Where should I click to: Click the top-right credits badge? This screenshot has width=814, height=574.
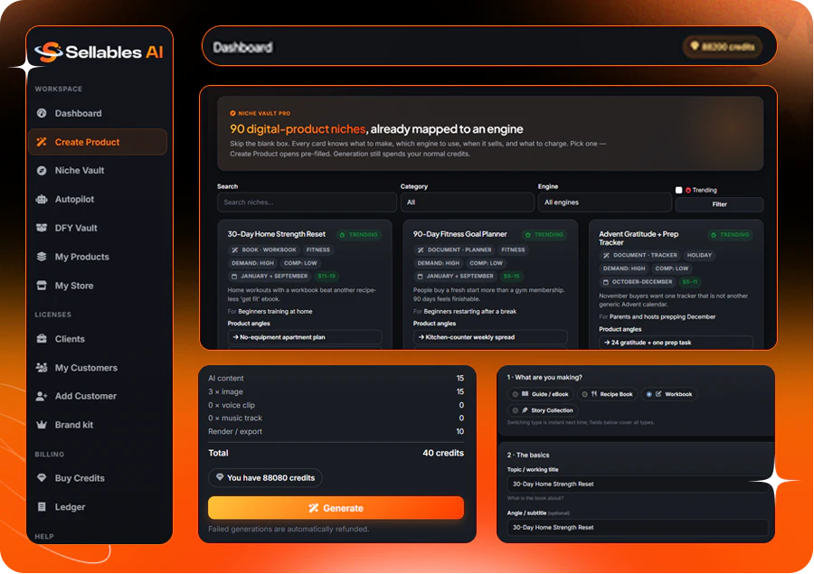tap(723, 47)
